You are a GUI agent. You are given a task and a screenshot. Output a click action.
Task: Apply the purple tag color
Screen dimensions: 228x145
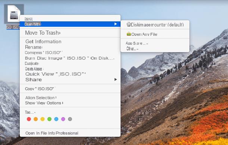click(x=63, y=119)
